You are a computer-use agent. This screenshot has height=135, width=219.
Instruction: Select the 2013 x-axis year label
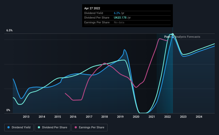[26, 117]
